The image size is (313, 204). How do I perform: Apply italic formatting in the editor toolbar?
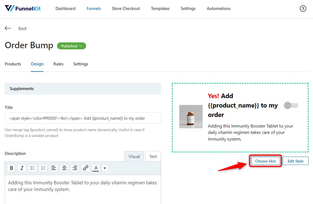point(22,168)
